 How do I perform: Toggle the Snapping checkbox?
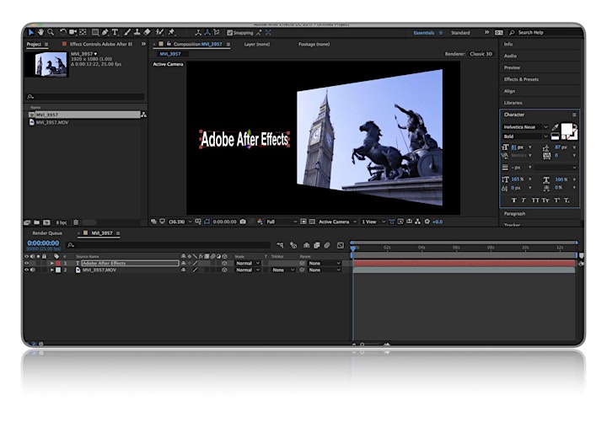click(x=230, y=33)
